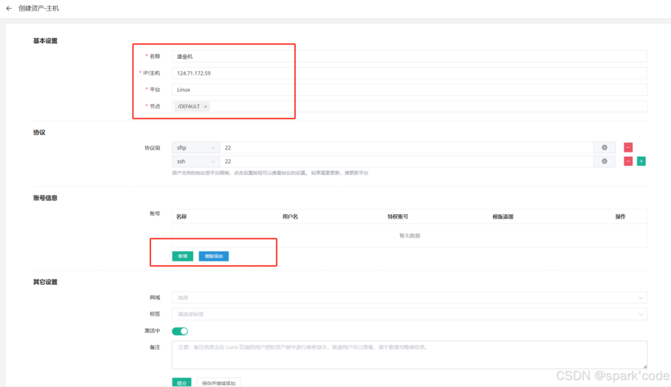The height and width of the screenshot is (387, 671).
Task: Add a new protocol with plus button
Action: tap(641, 161)
